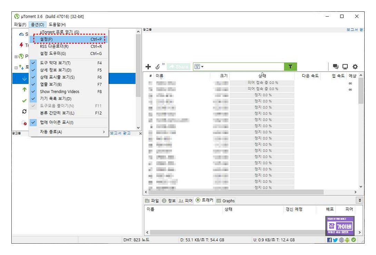This screenshot has height=255, width=376.
Task: Click the Android icon in status bar
Action: 347,240
